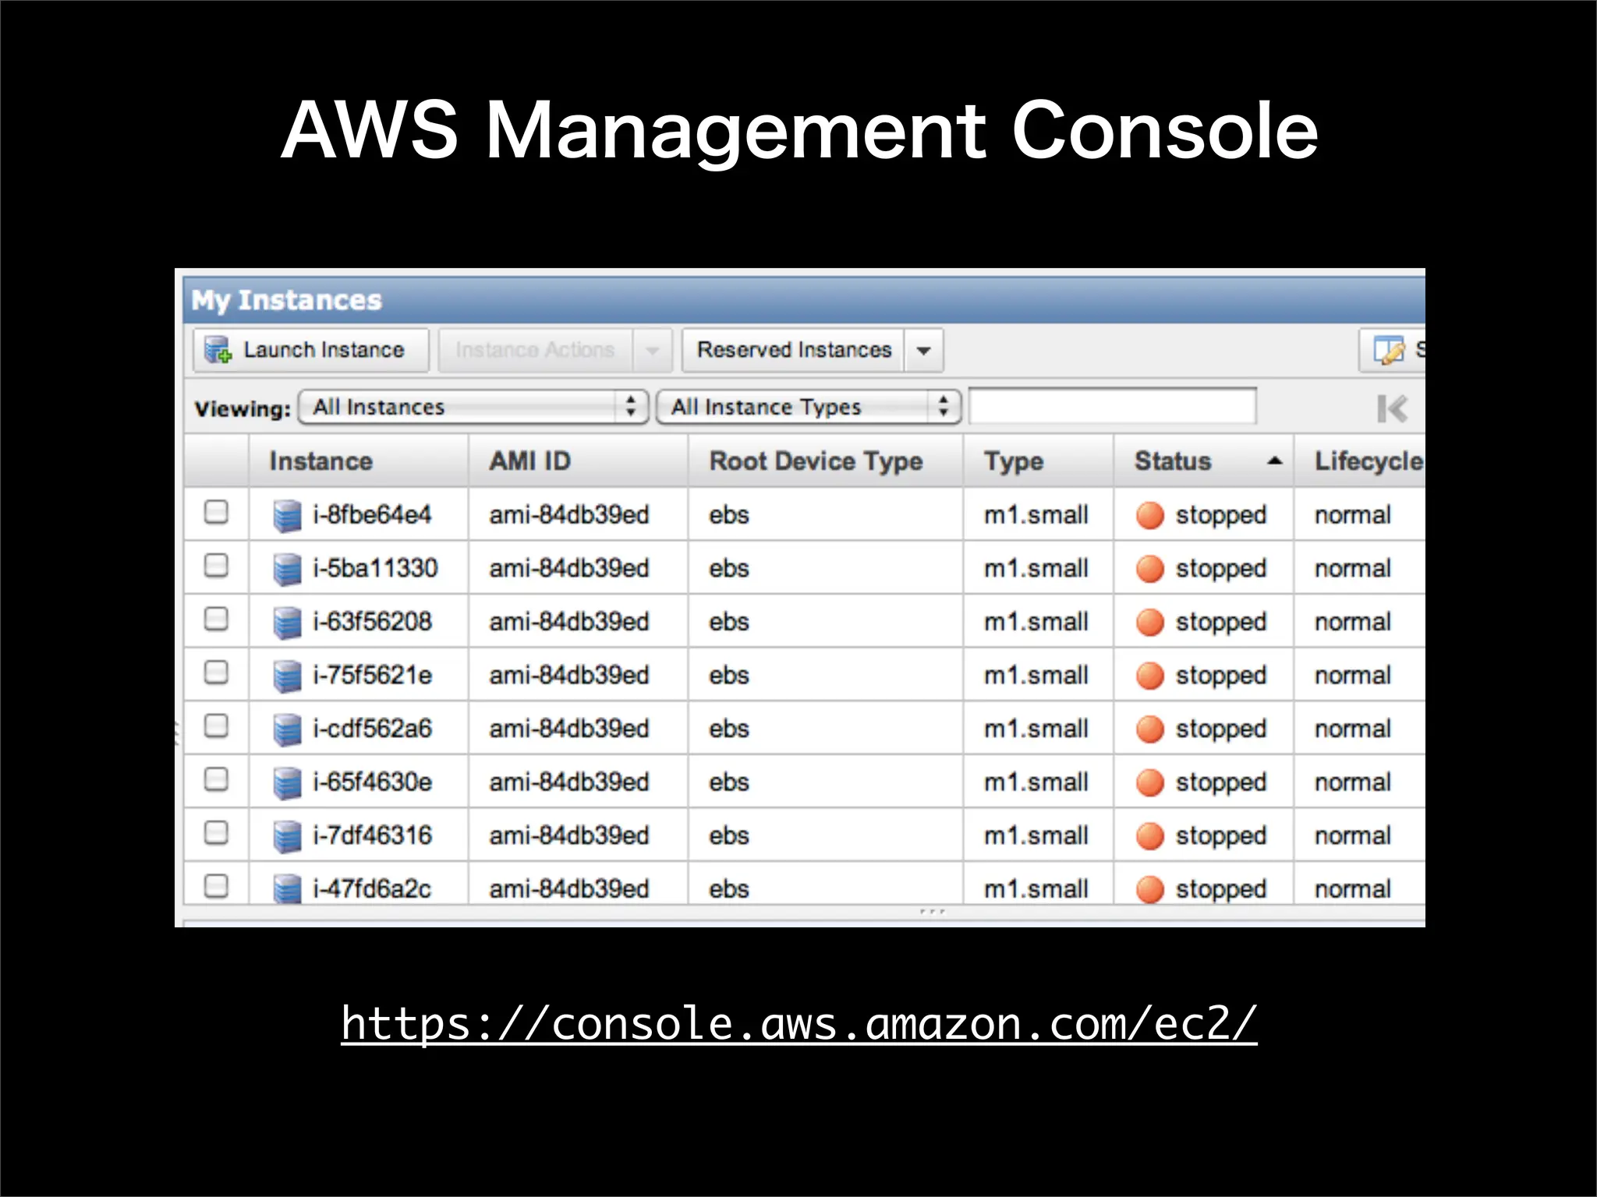Screen dimensions: 1597x1197
Task: Select instance ID i-cdf562a6 text
Action: click(372, 728)
